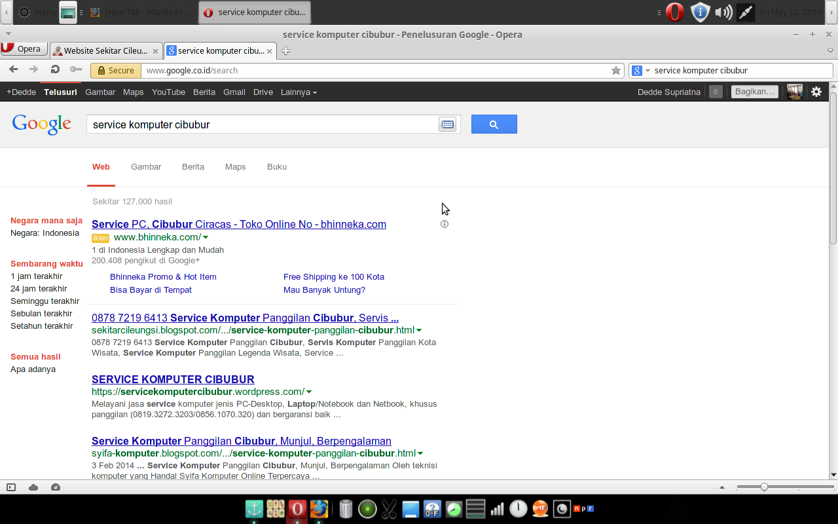Open the Dedde Supriatna profile picture

[795, 92]
